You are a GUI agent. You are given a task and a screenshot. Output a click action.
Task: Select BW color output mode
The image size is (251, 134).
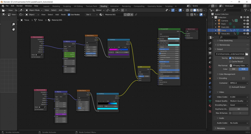tap(234, 69)
